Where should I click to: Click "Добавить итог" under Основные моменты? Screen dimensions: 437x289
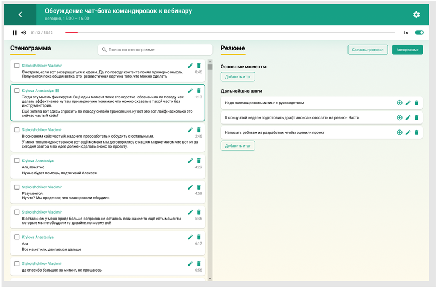pyautogui.click(x=238, y=77)
